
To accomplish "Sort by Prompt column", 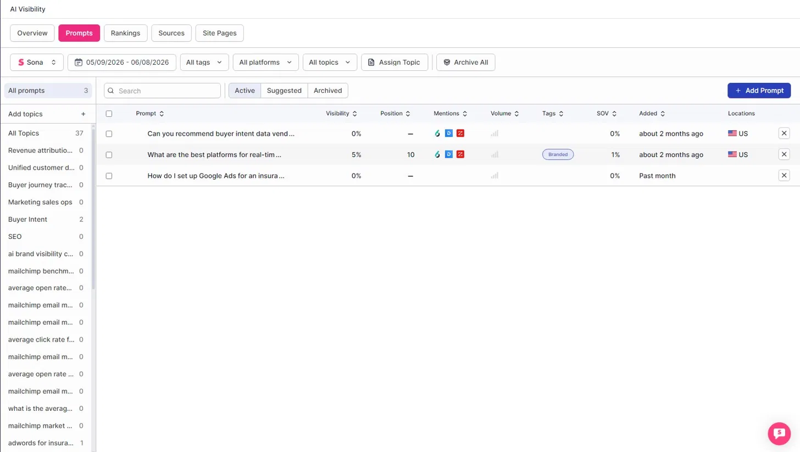I will point(150,114).
